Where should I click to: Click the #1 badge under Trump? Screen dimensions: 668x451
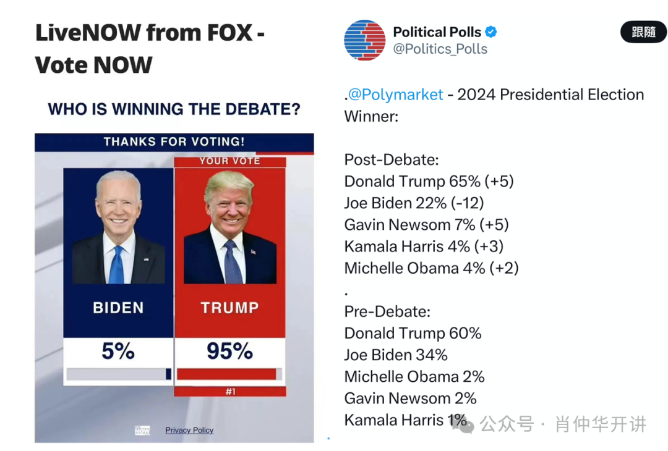coord(229,391)
